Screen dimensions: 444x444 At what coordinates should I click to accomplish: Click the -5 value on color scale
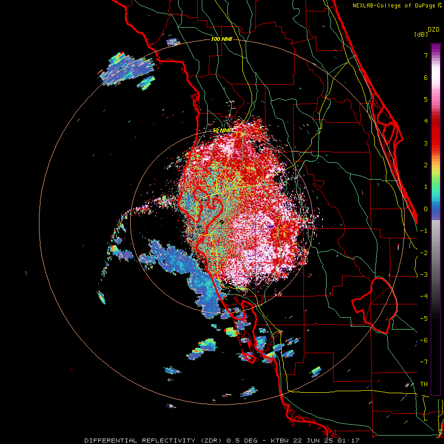click(x=424, y=319)
